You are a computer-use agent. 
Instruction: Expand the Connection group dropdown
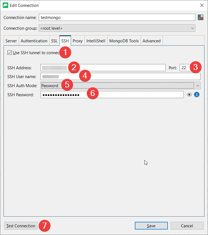pos(192,28)
